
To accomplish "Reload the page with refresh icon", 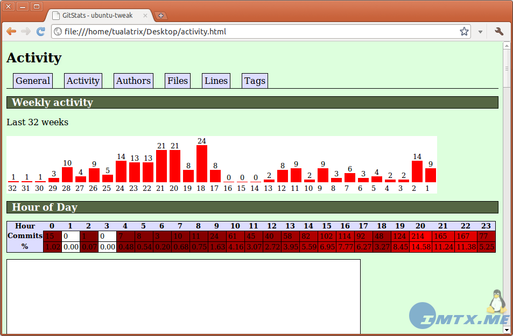I will 40,32.
